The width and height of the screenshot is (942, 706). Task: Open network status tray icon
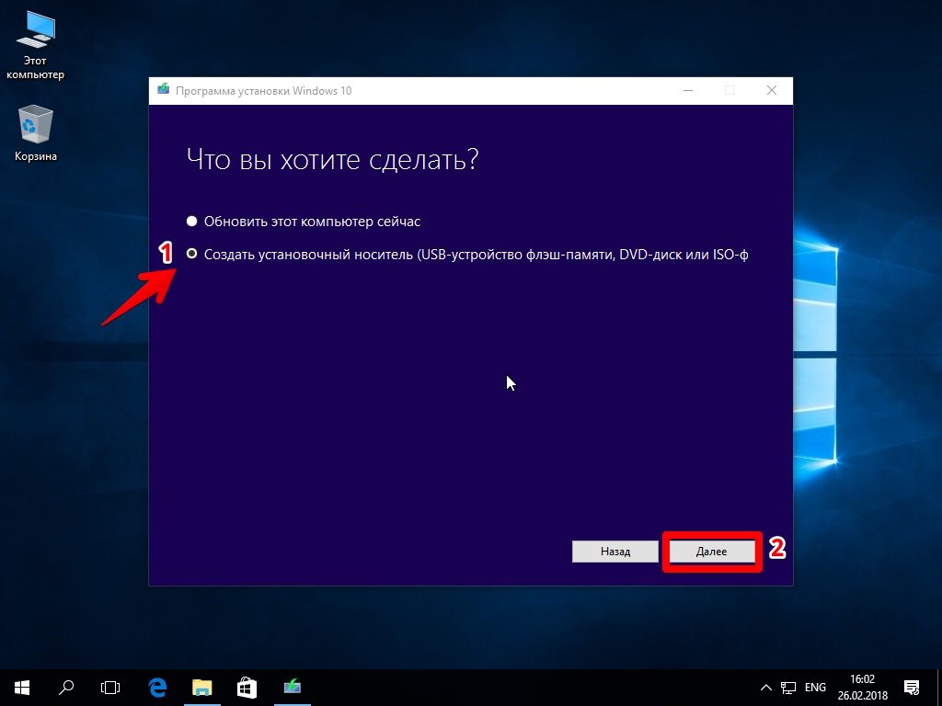click(788, 688)
